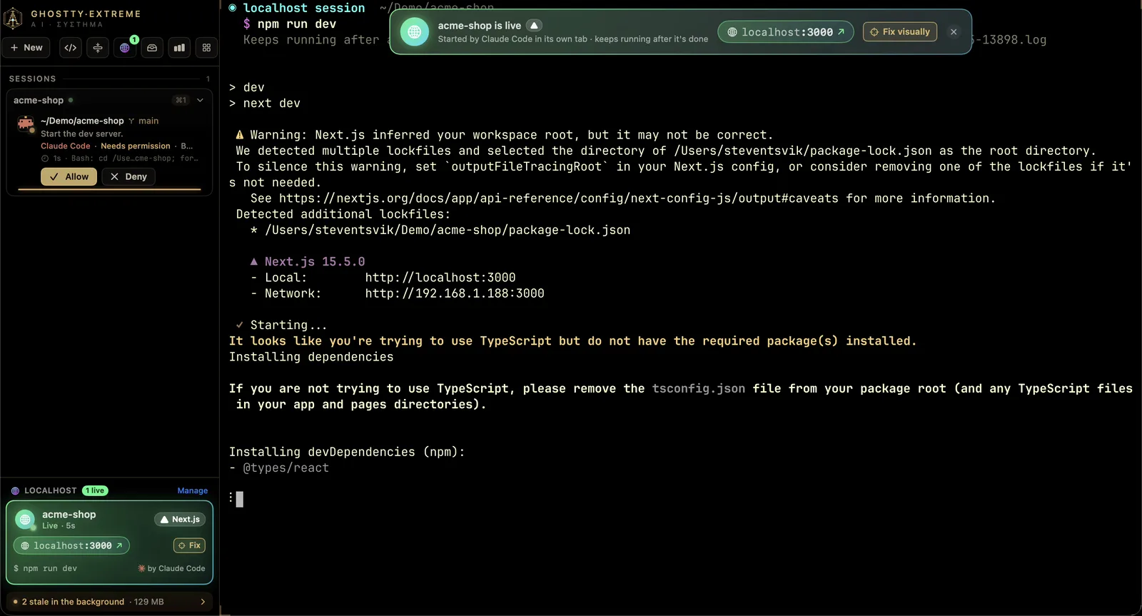Click '$ npm run dev' in localhost card
This screenshot has height=616, width=1142.
coord(45,569)
